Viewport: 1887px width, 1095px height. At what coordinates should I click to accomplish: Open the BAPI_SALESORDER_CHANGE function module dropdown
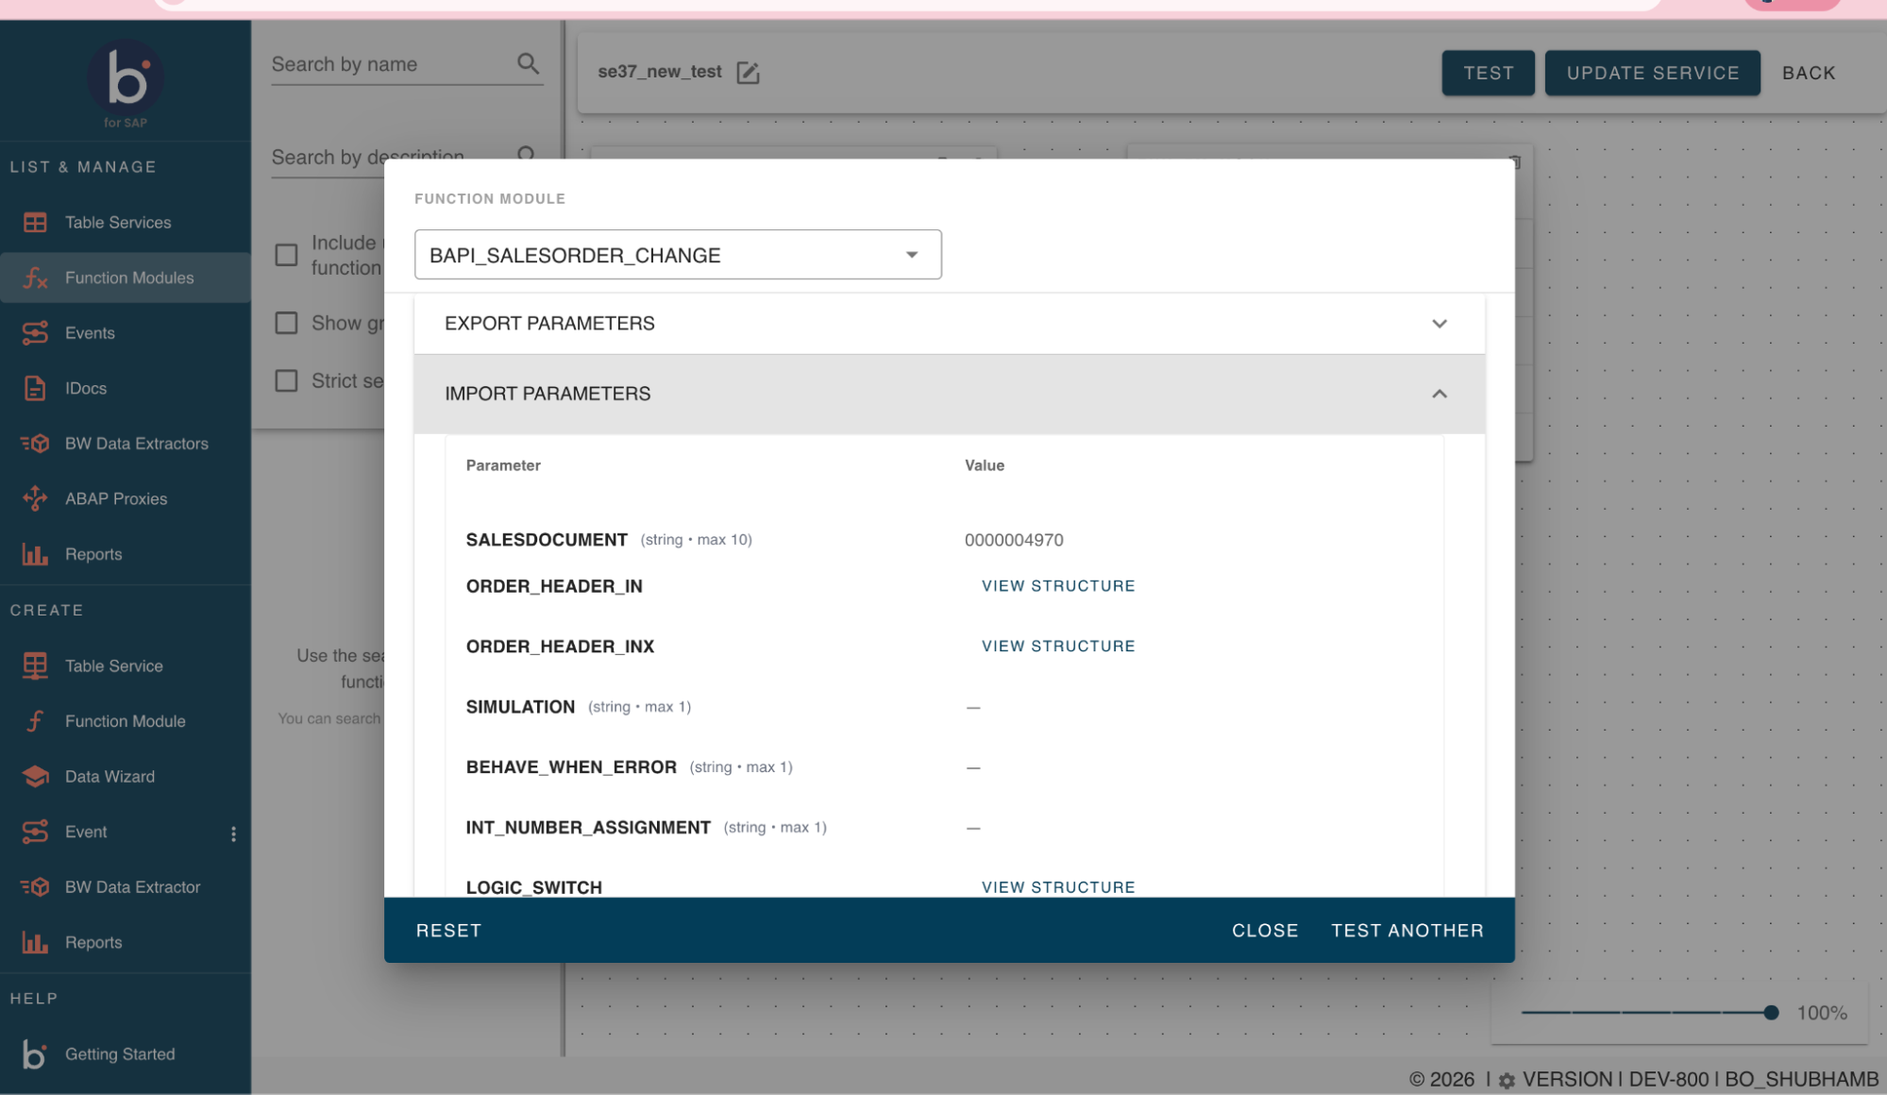click(678, 255)
